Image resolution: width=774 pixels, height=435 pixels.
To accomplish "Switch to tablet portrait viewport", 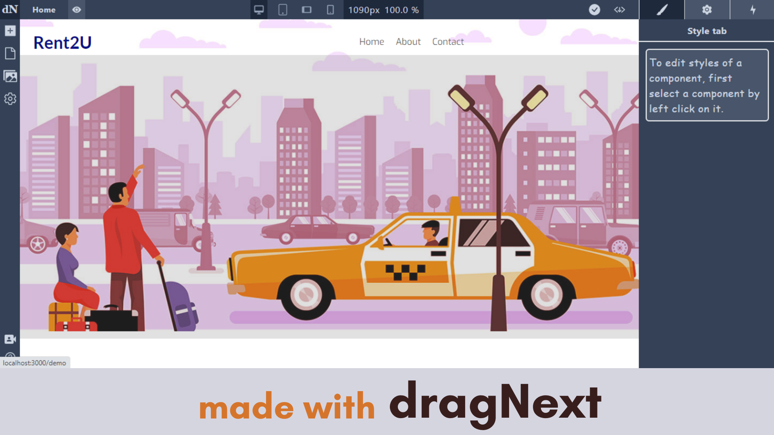I will tap(283, 10).
